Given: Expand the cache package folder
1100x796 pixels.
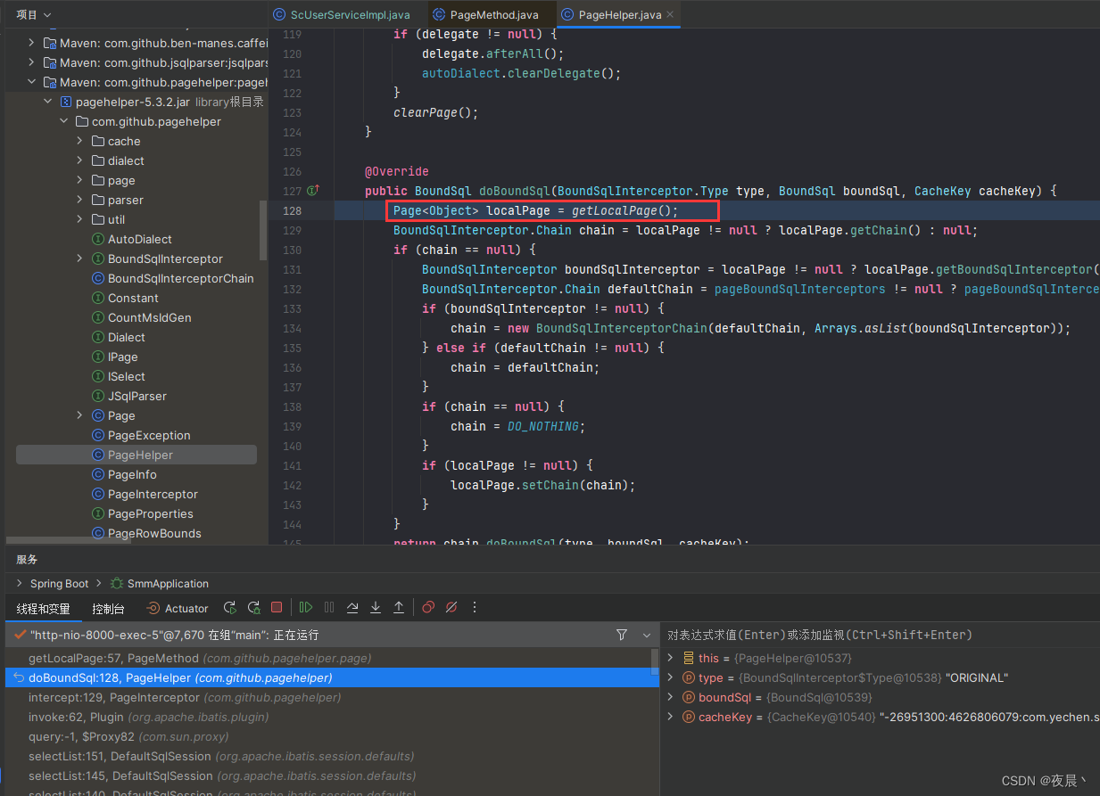Looking at the screenshot, I should [x=79, y=141].
